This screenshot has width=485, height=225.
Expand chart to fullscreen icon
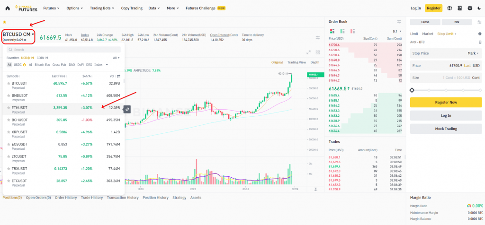tap(308, 52)
